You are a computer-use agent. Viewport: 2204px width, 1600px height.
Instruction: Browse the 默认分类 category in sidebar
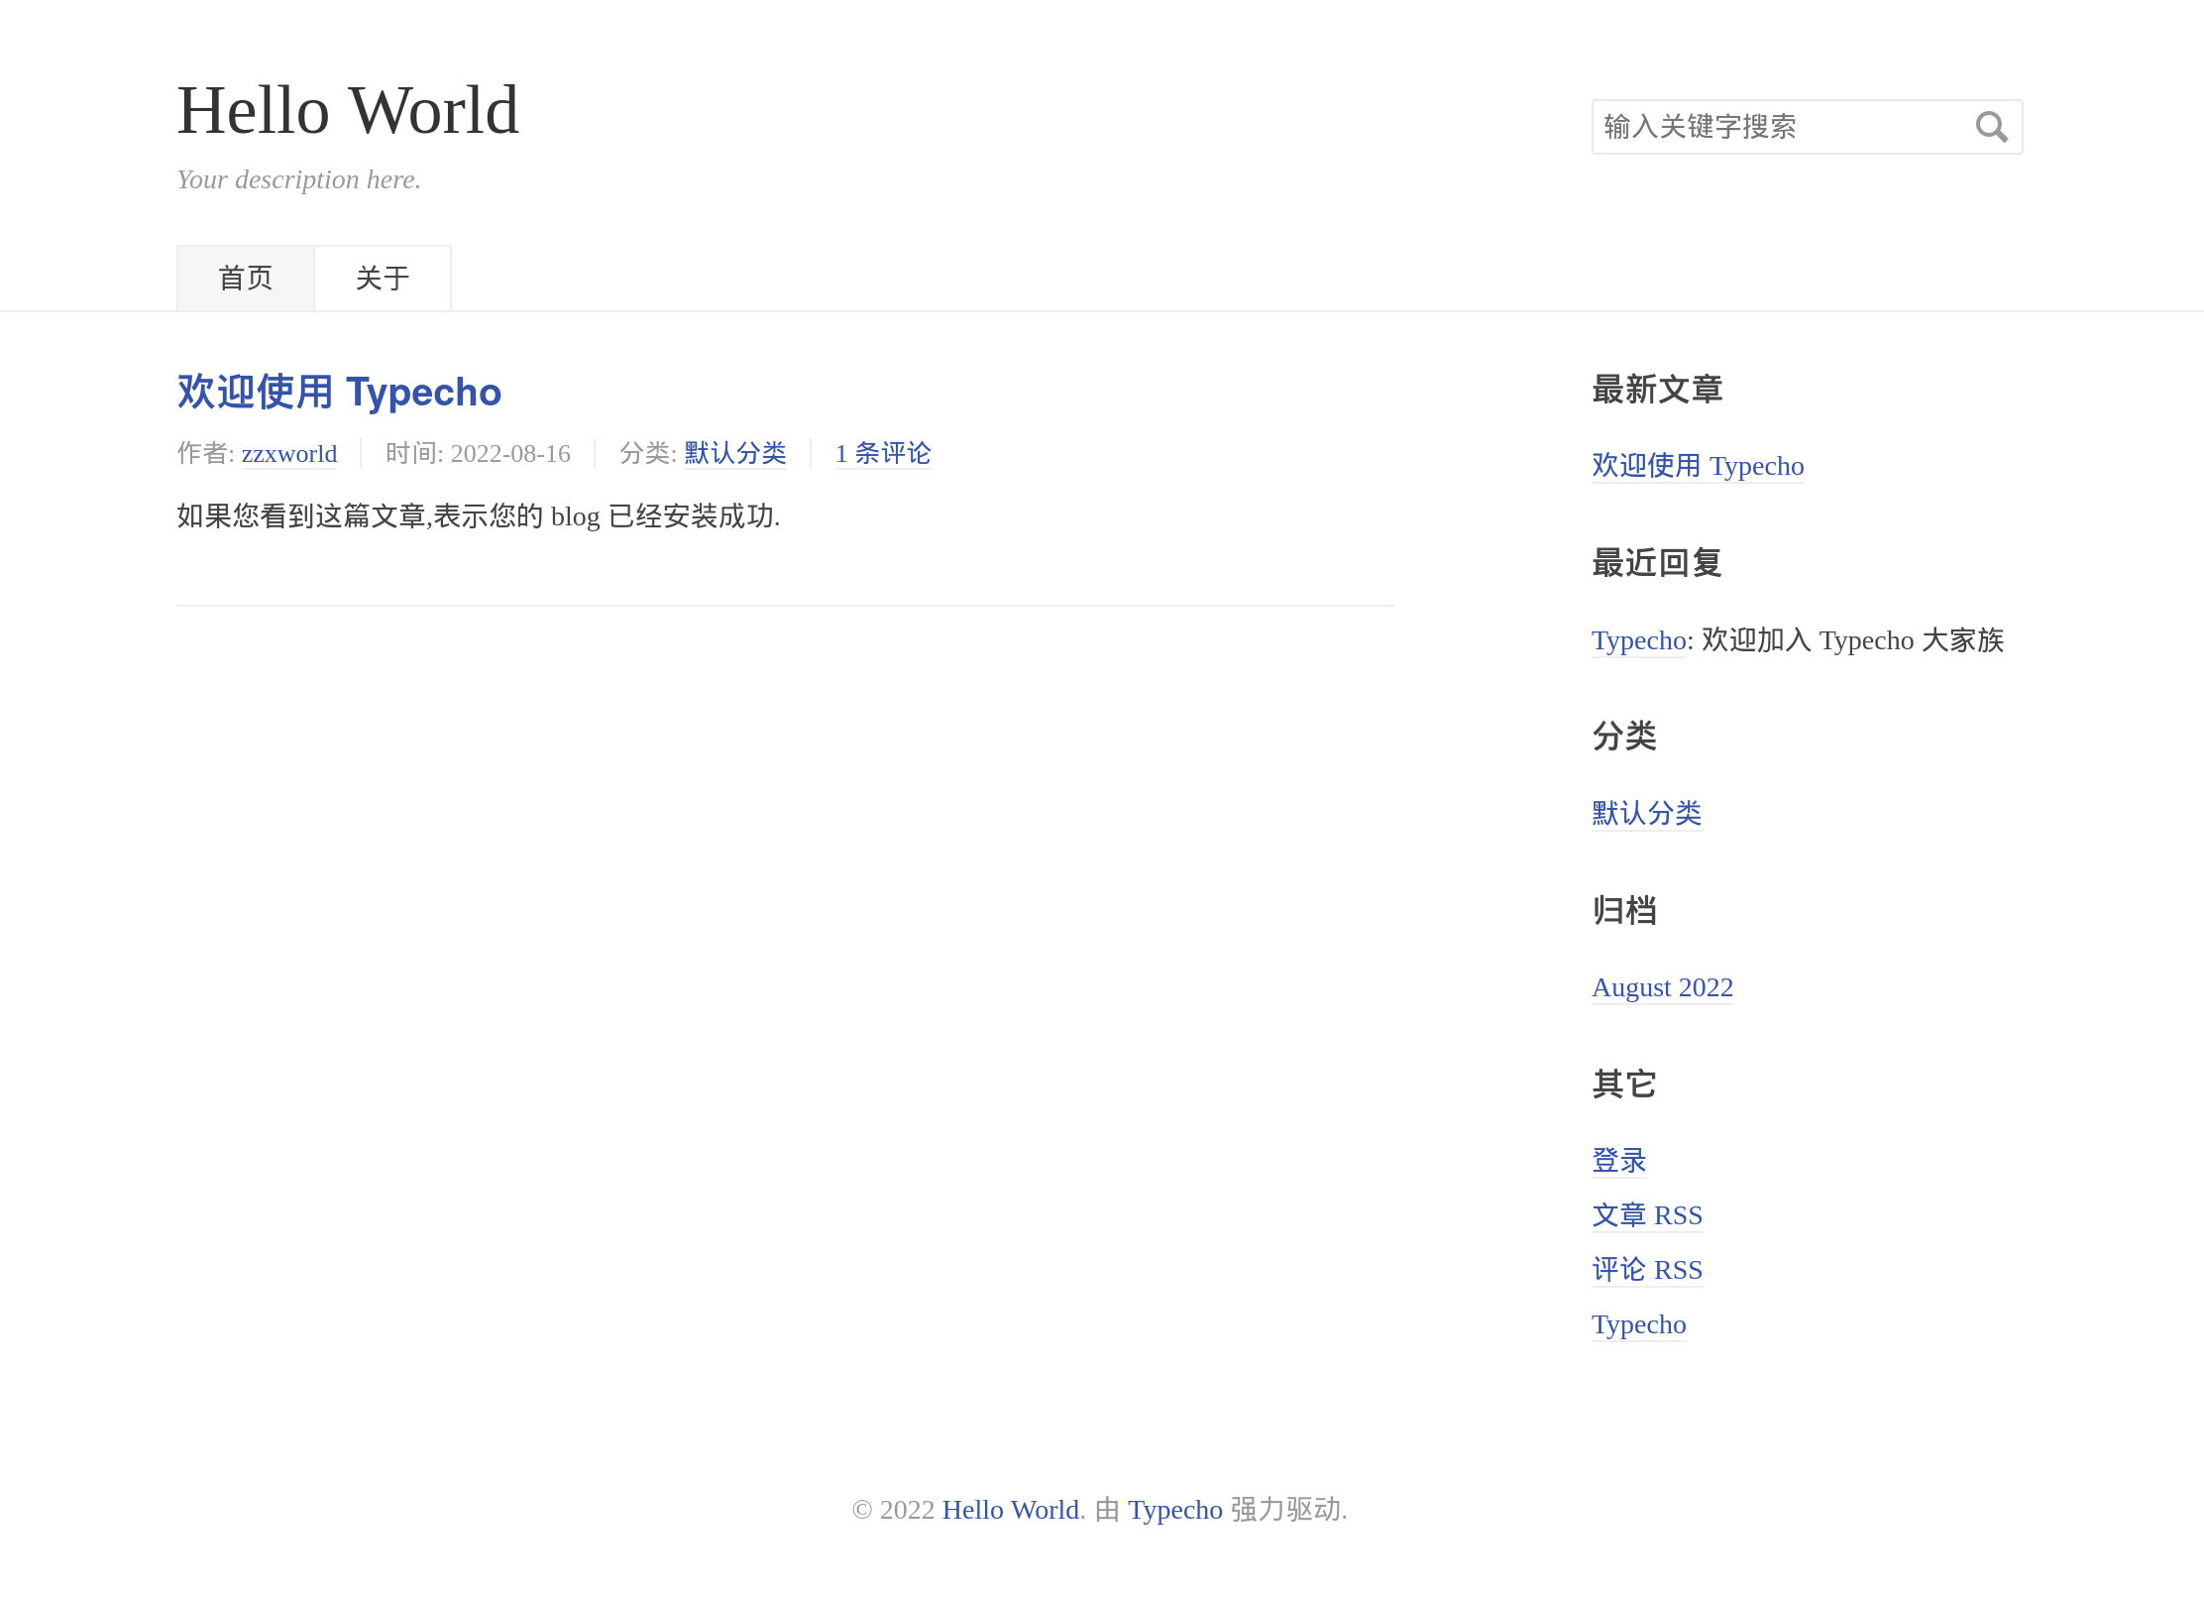[x=1646, y=814]
